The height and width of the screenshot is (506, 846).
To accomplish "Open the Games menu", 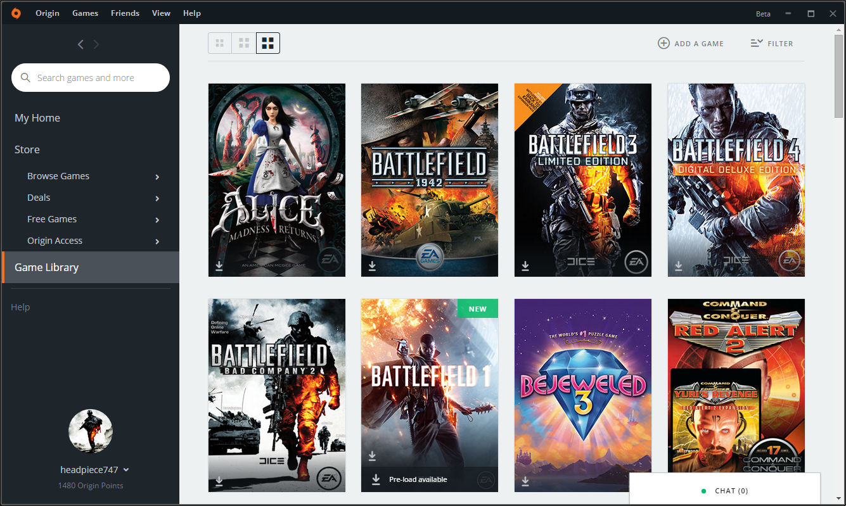I will [85, 13].
